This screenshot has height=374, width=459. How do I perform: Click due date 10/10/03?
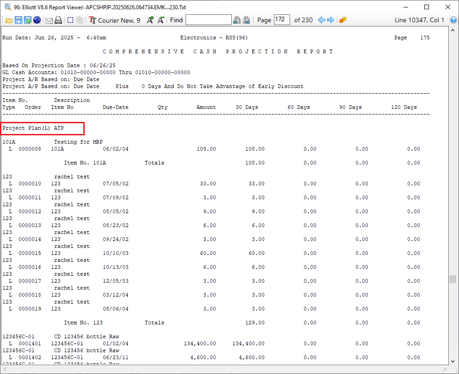(116, 253)
